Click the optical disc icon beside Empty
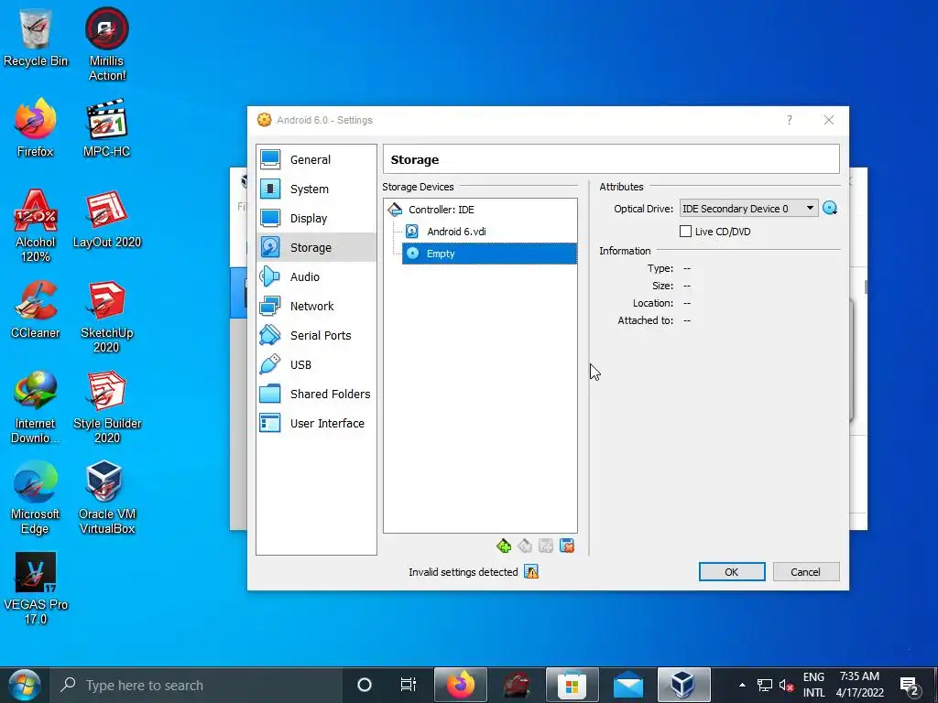The height and width of the screenshot is (703, 938). coord(412,254)
